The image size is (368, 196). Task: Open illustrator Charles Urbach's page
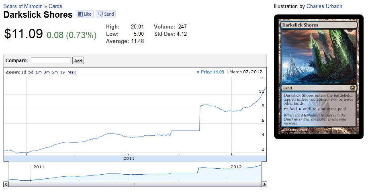tap(324, 6)
